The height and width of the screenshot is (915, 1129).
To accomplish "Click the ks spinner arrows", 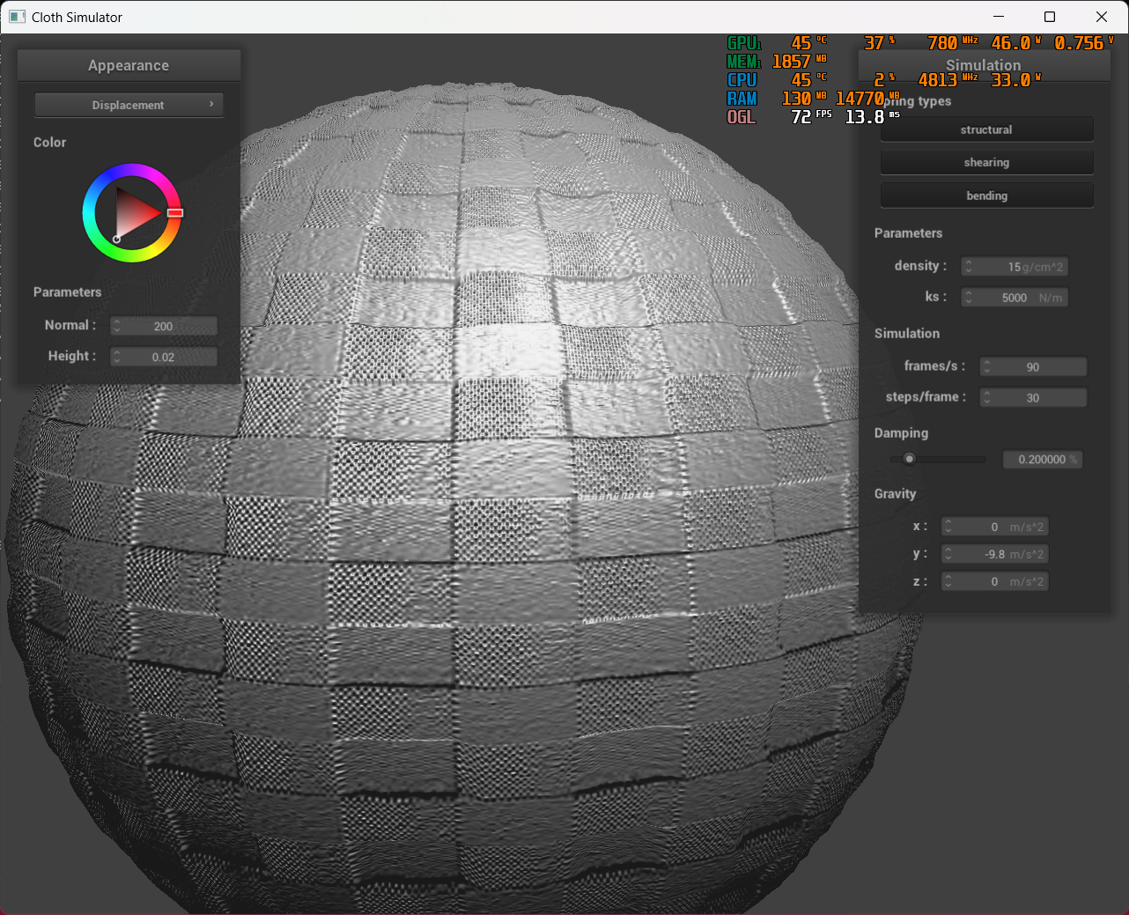I will (968, 298).
